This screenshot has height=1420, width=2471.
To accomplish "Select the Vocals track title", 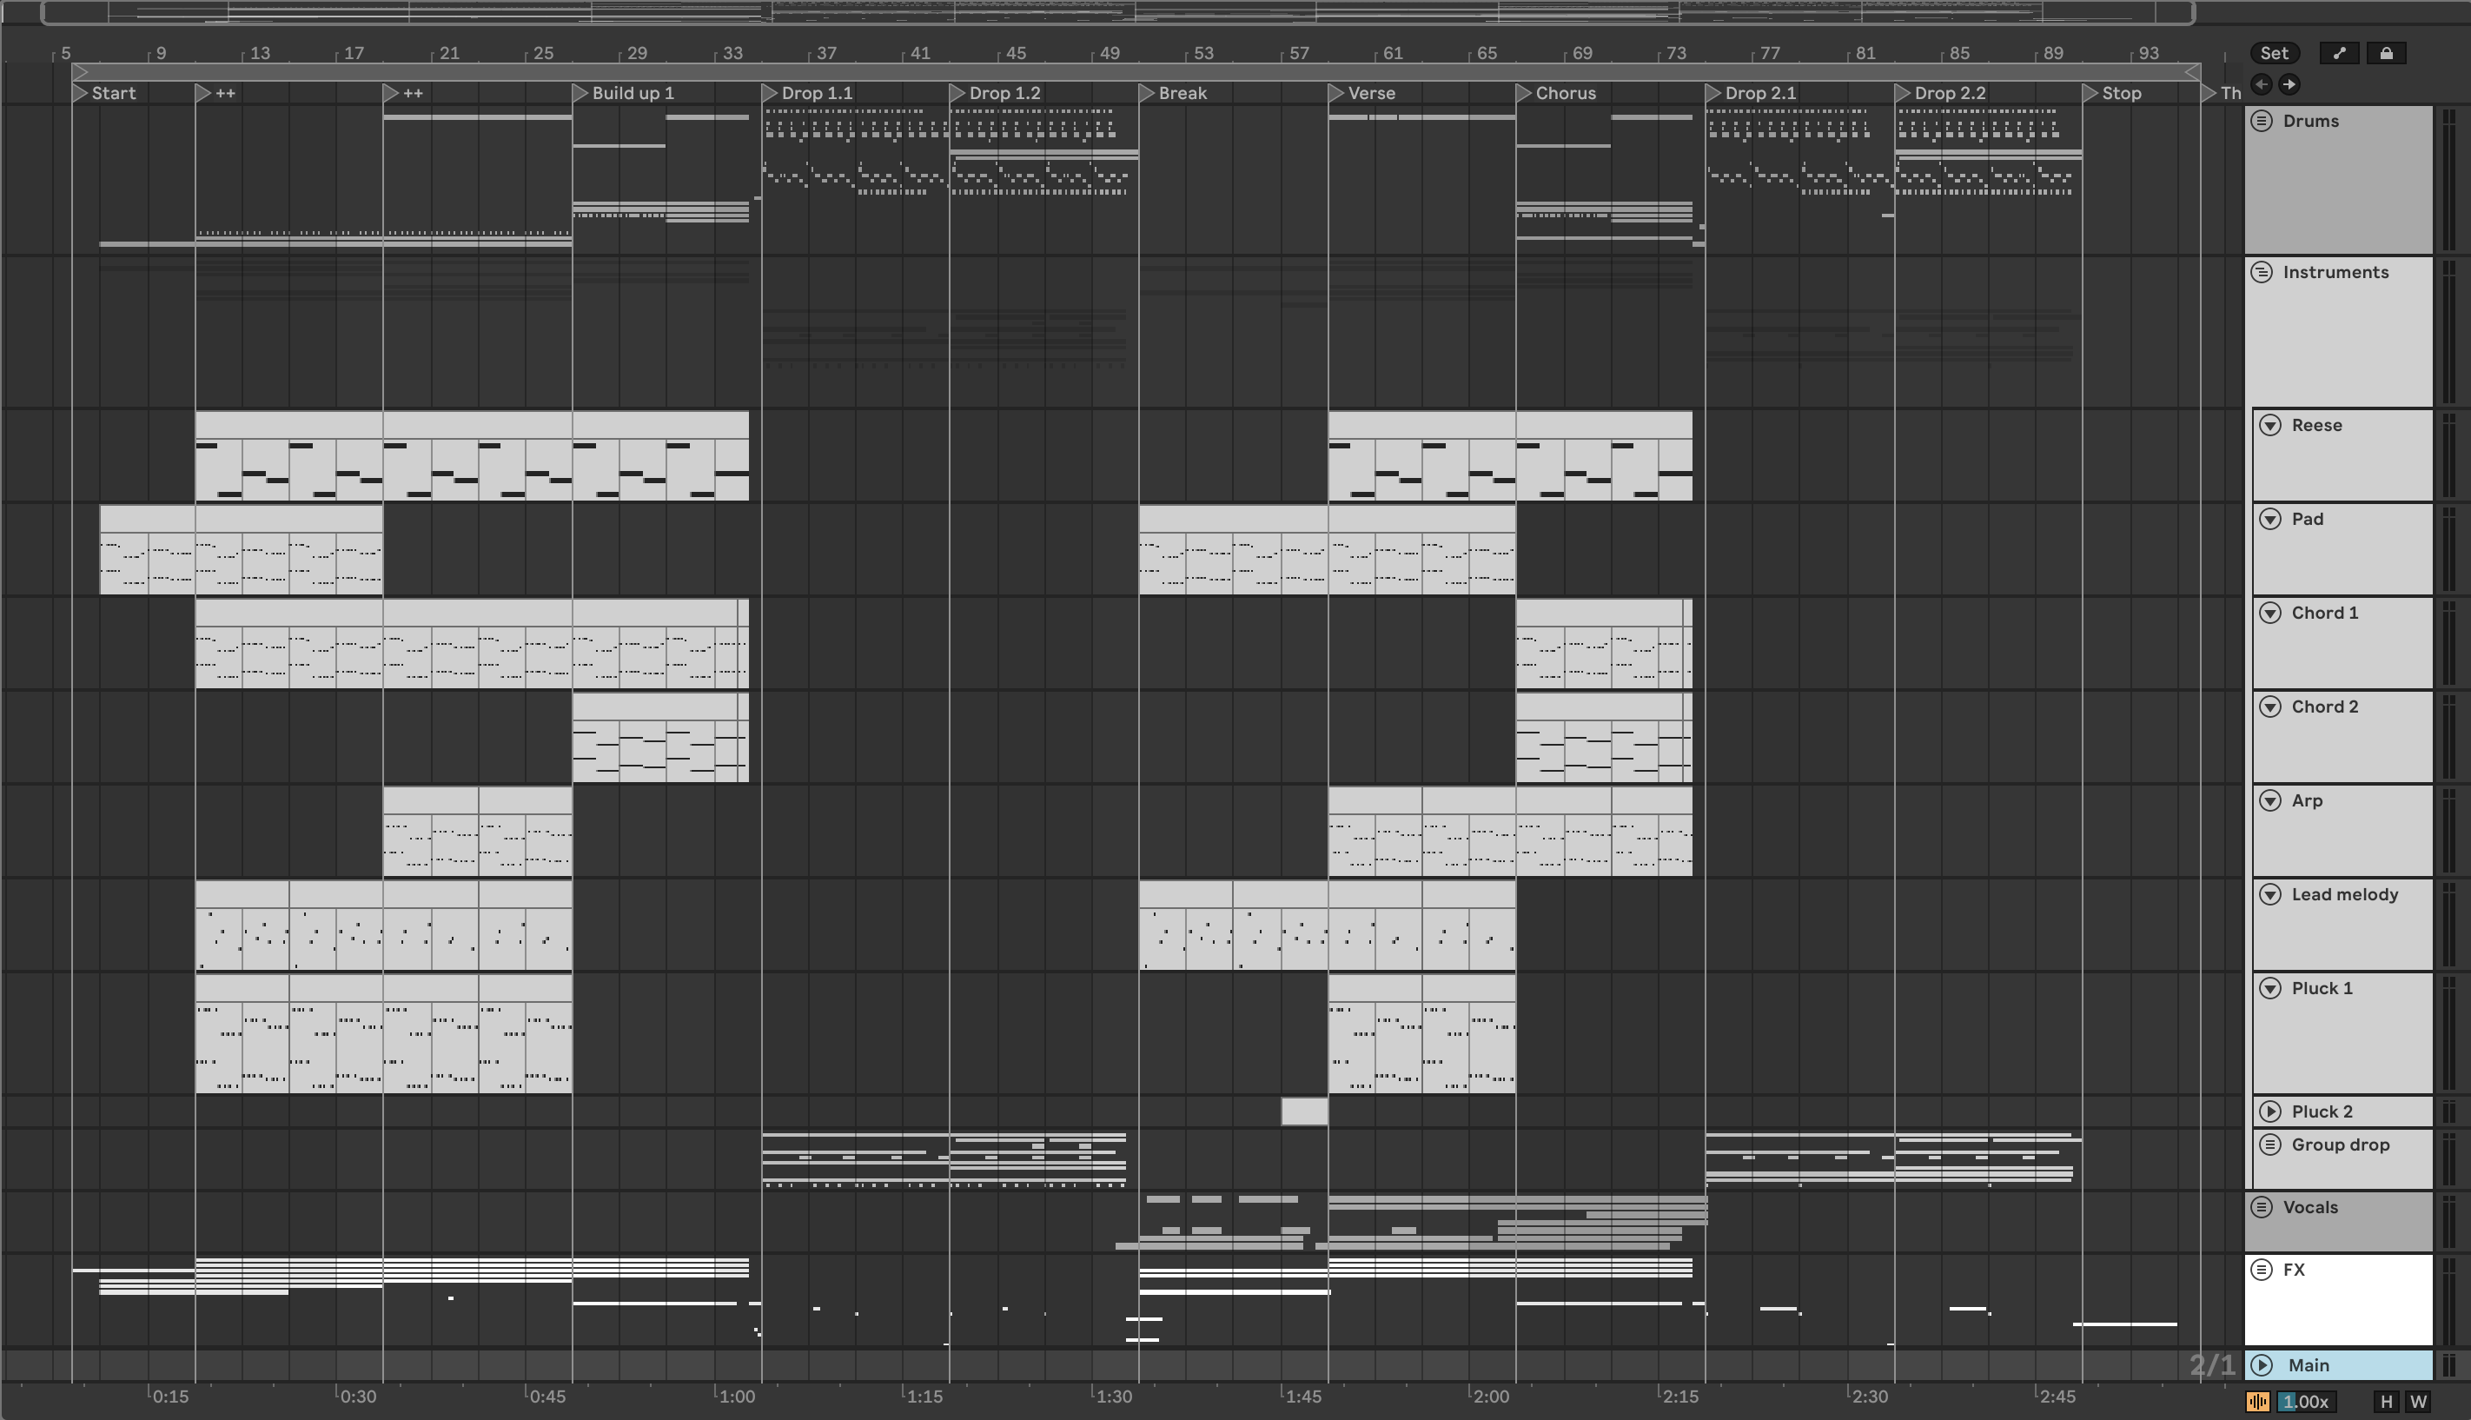I will [2310, 1207].
